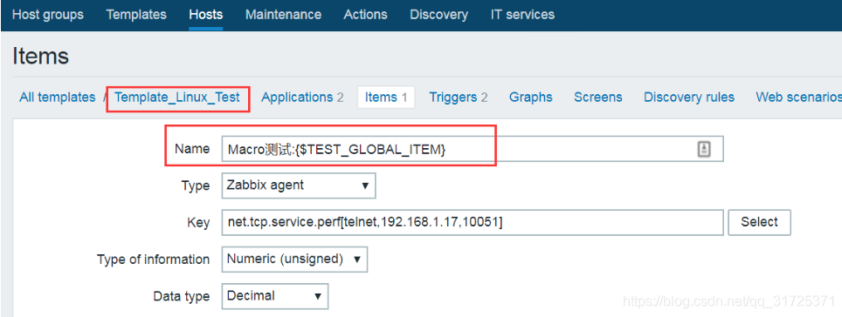This screenshot has width=842, height=317.
Task: Click the Items page heading
Action: 41,57
